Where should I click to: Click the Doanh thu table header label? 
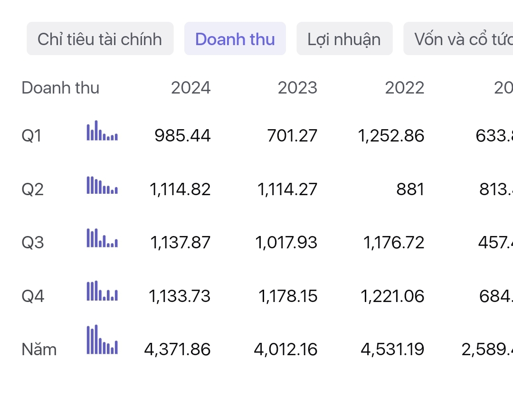(x=60, y=88)
